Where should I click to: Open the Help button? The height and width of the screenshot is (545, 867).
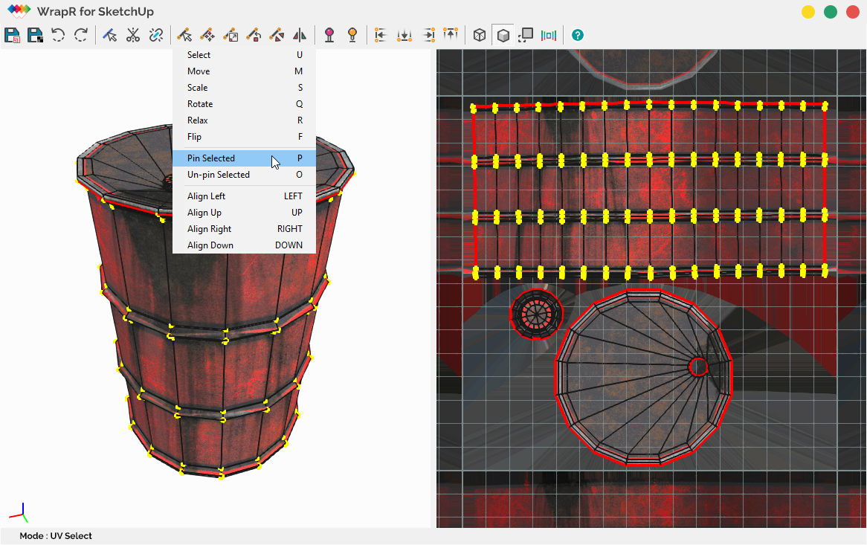(x=578, y=34)
